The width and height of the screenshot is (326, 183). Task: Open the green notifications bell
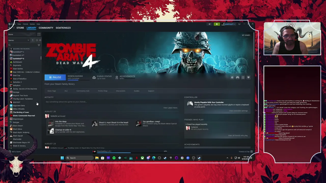(x=217, y=24)
